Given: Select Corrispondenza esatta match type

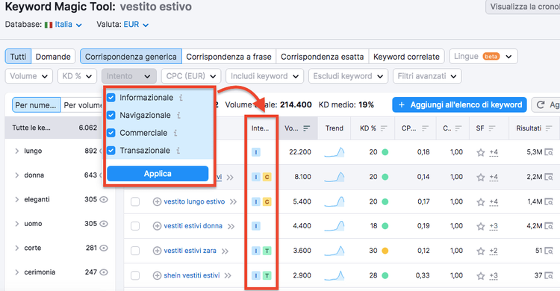Looking at the screenshot, I should point(322,57).
